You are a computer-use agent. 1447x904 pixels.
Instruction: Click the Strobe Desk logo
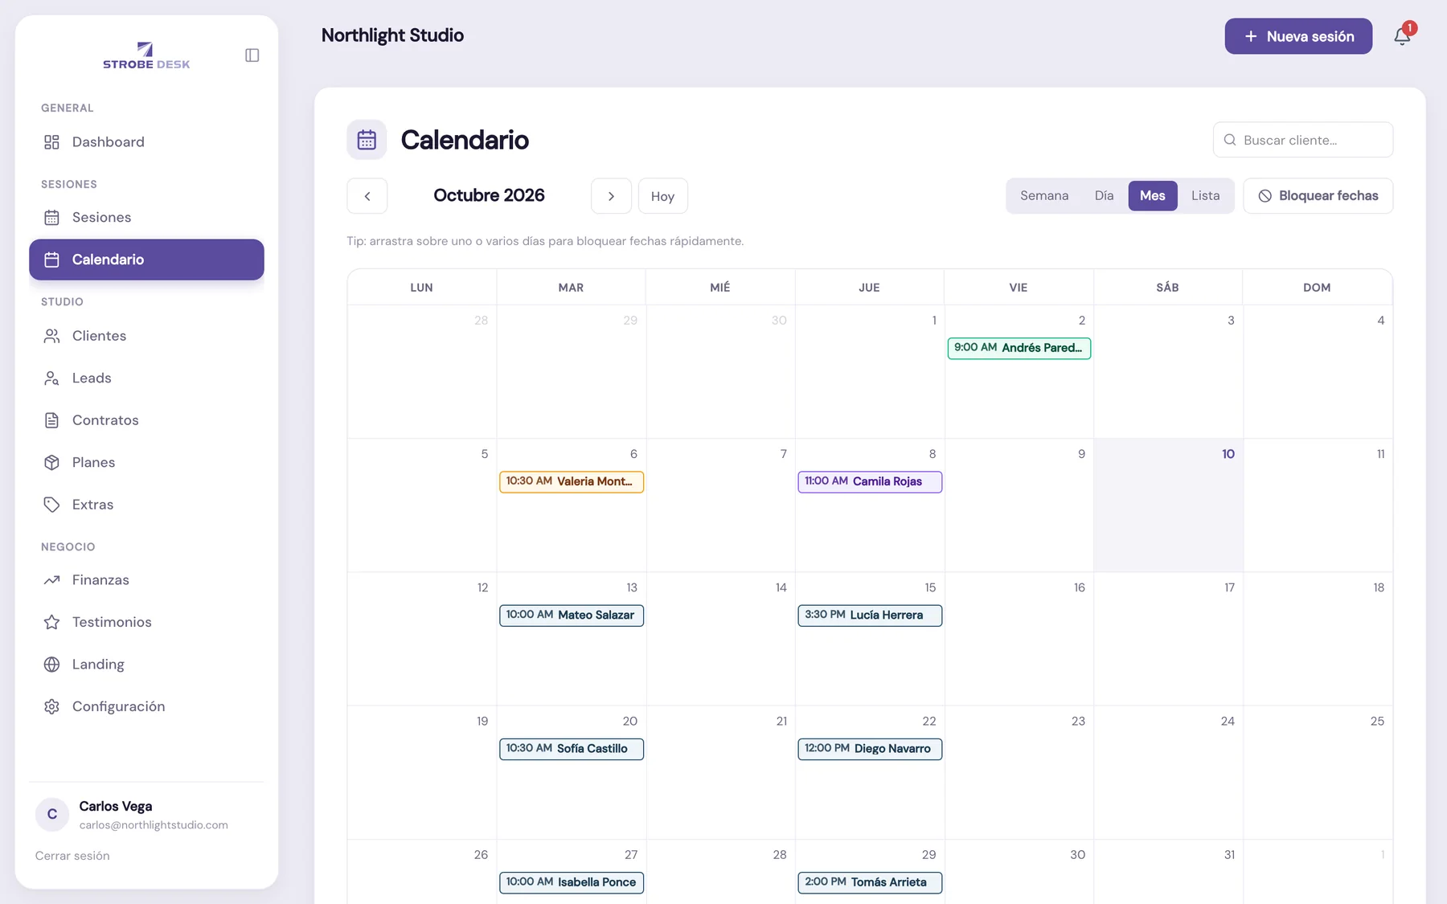coord(146,55)
